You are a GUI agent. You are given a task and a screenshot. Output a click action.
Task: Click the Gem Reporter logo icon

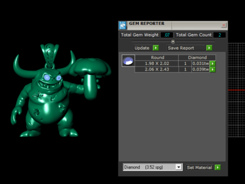coord(122,25)
